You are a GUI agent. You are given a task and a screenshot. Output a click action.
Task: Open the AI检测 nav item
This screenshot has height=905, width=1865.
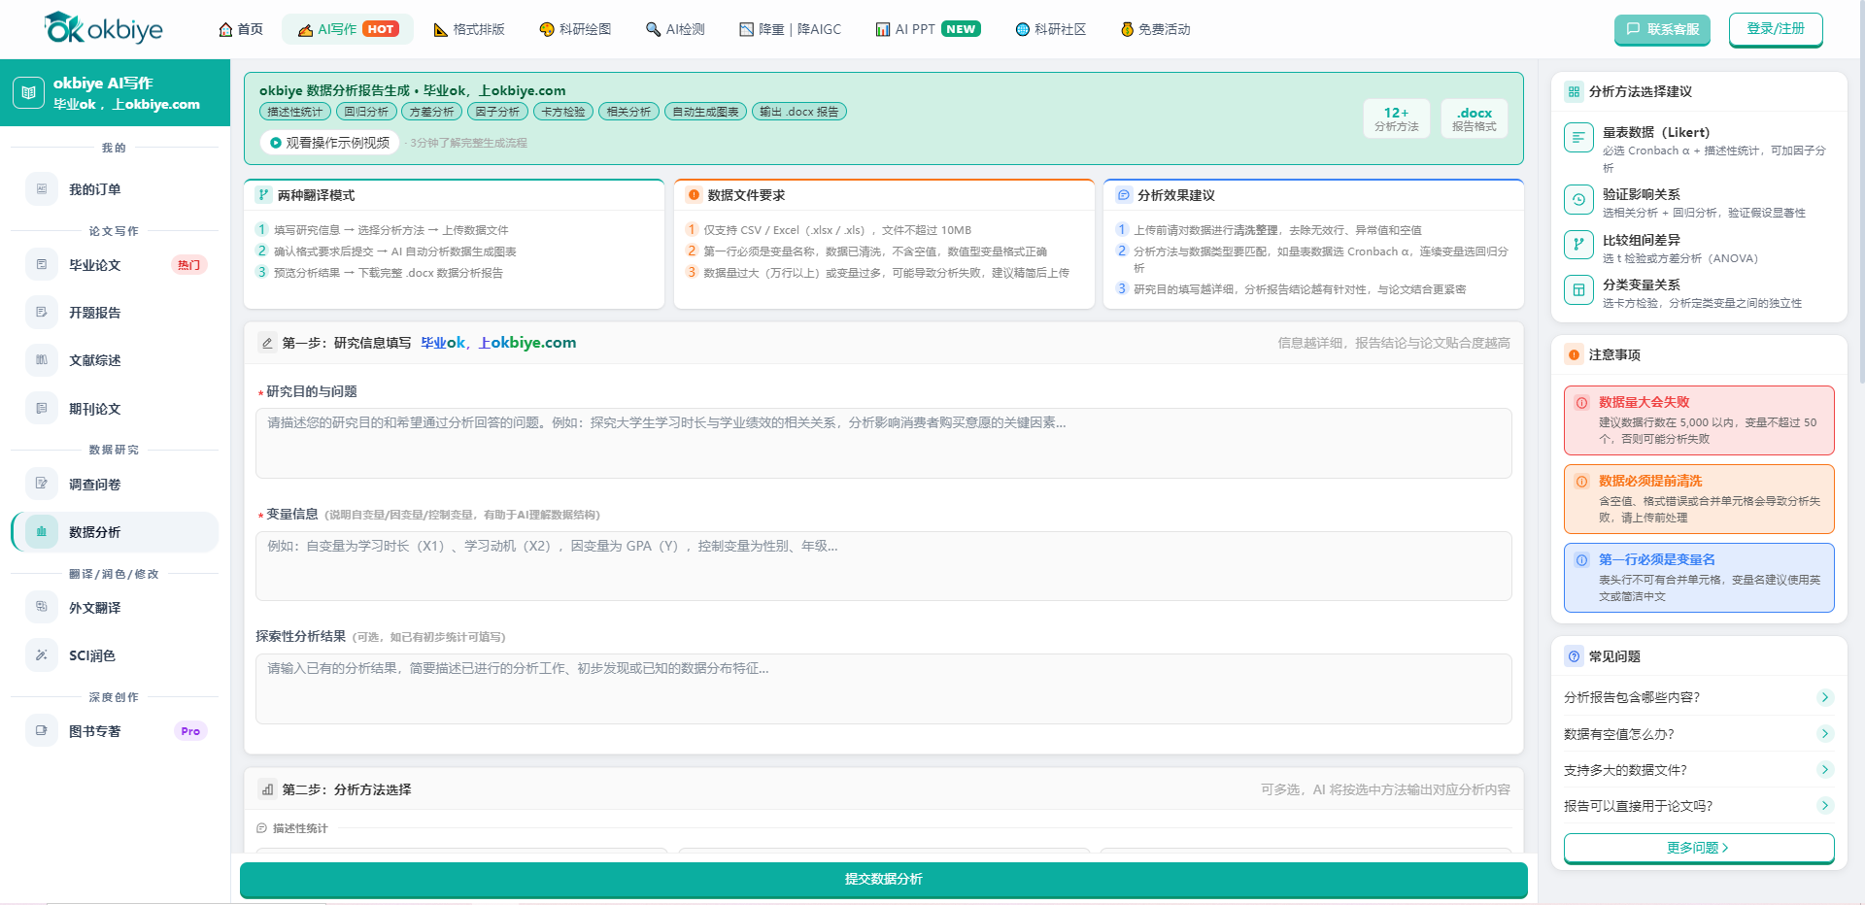tap(676, 29)
